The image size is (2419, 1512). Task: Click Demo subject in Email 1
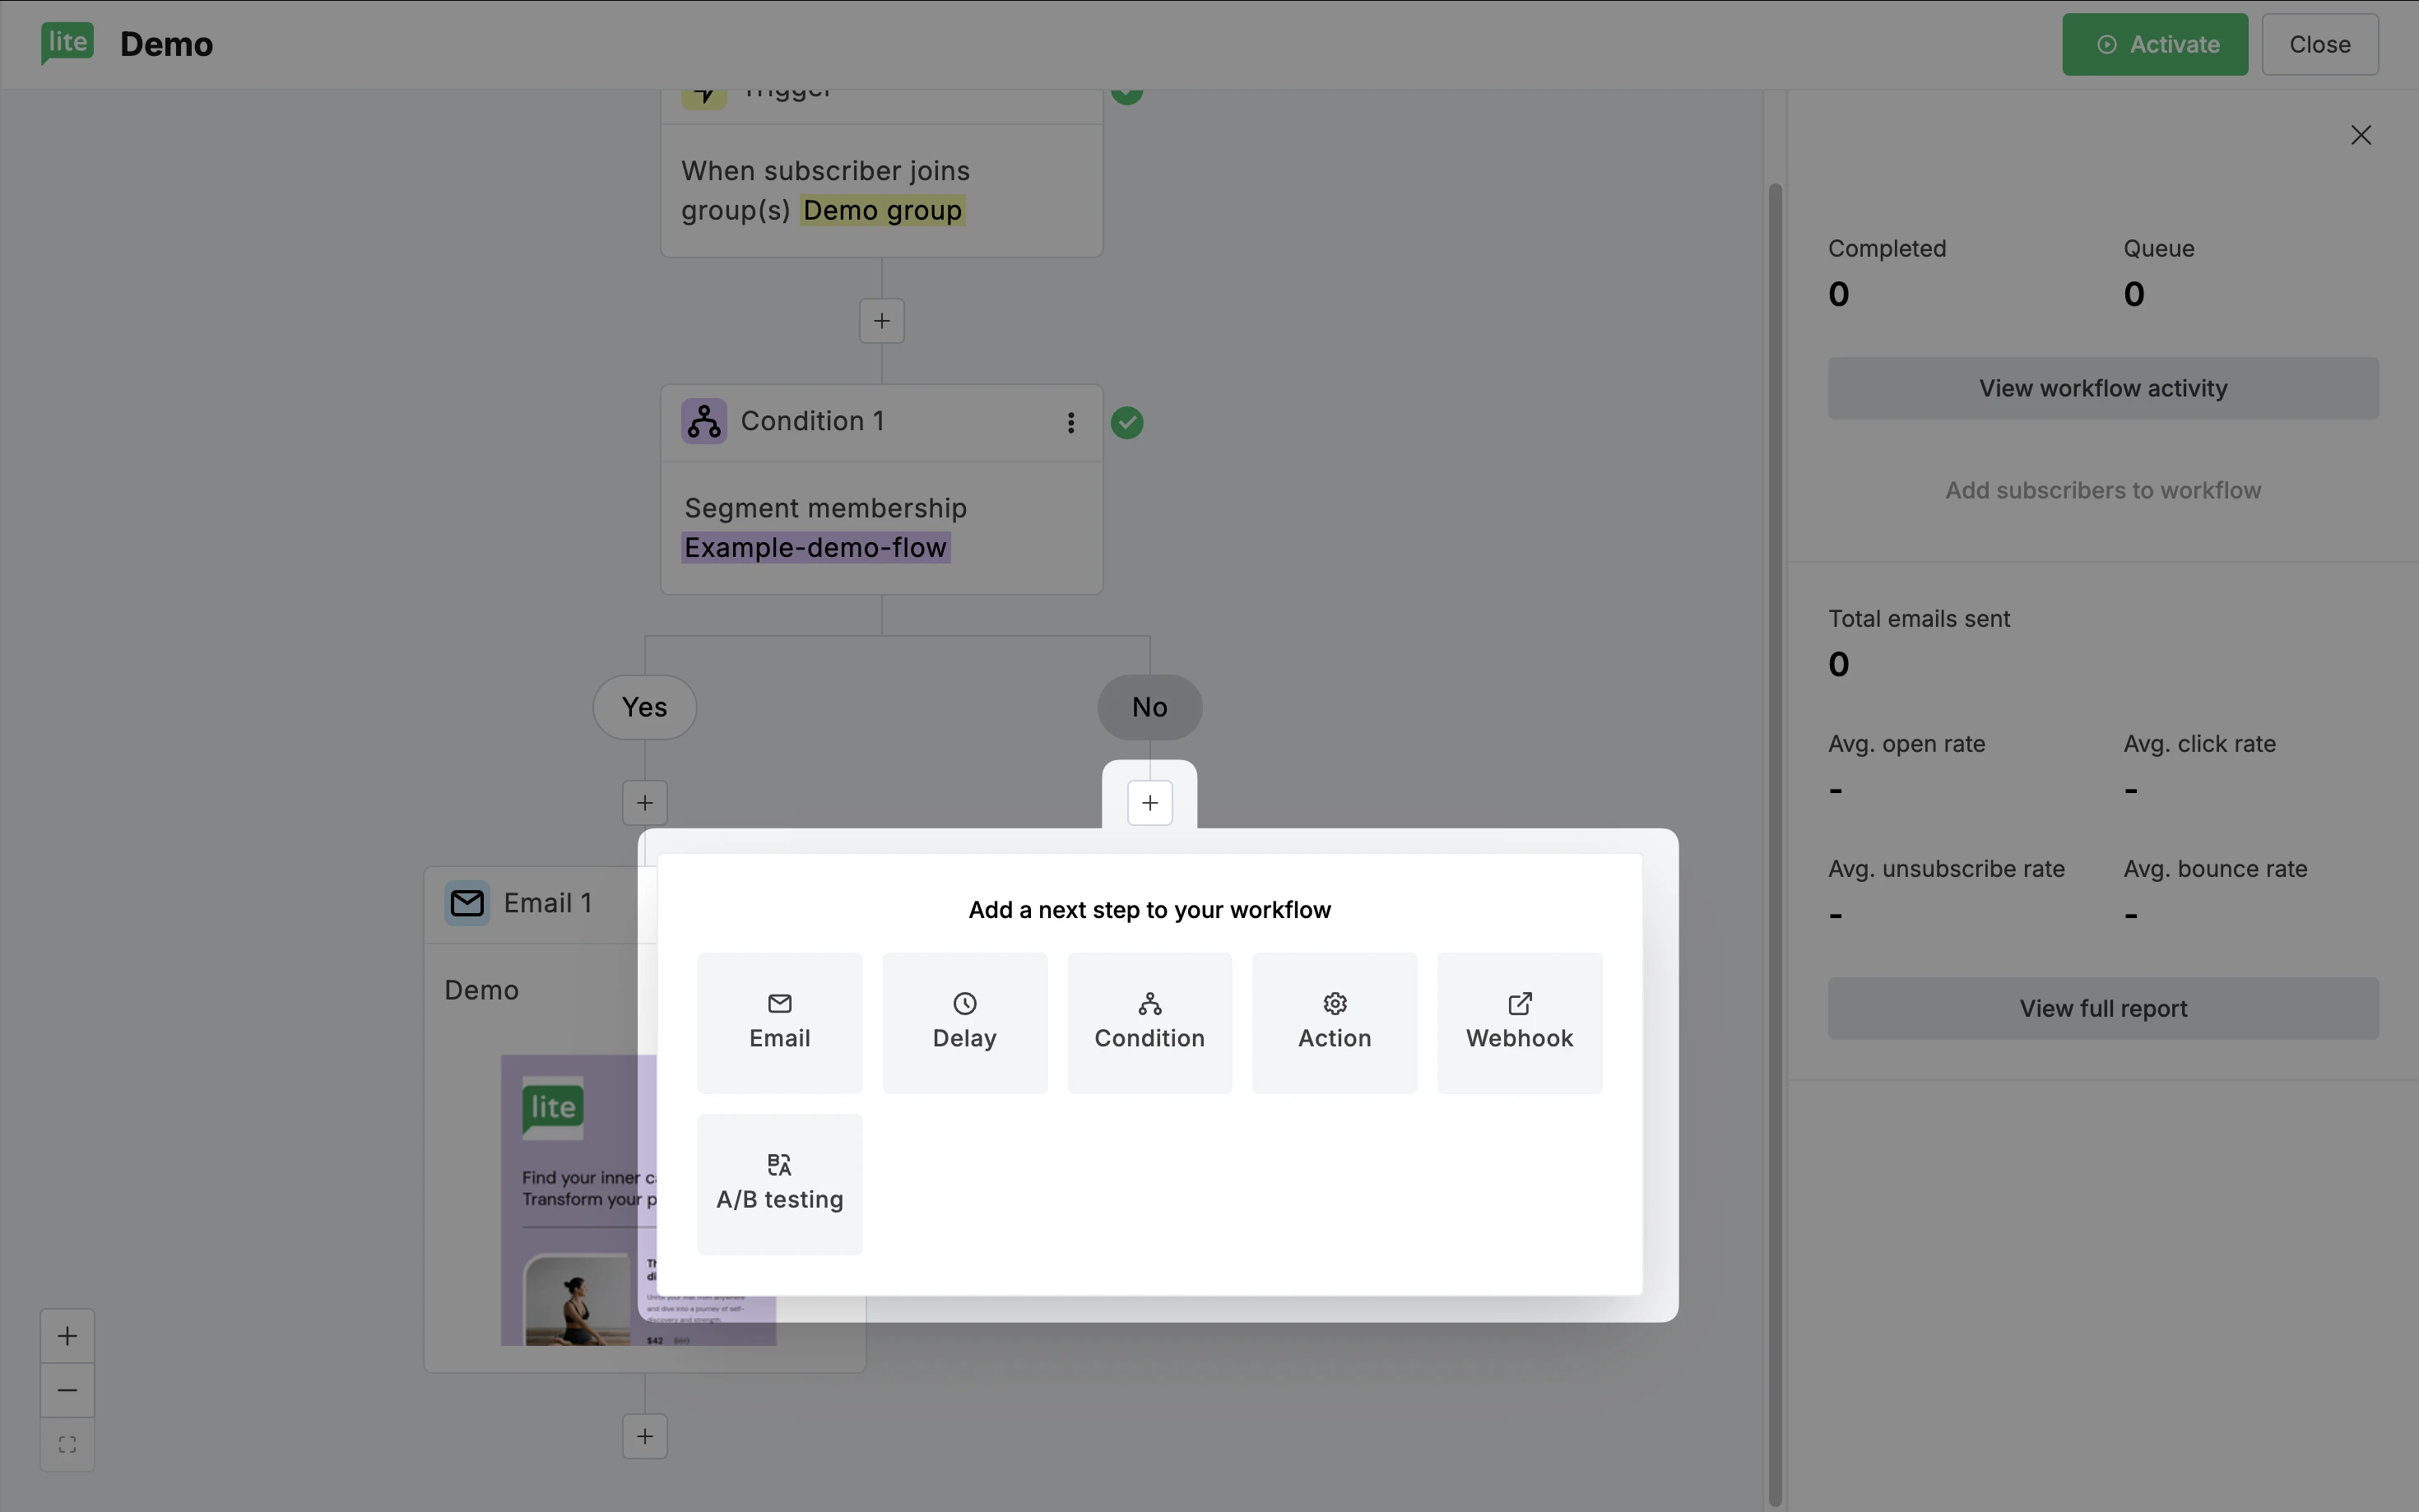coord(481,990)
